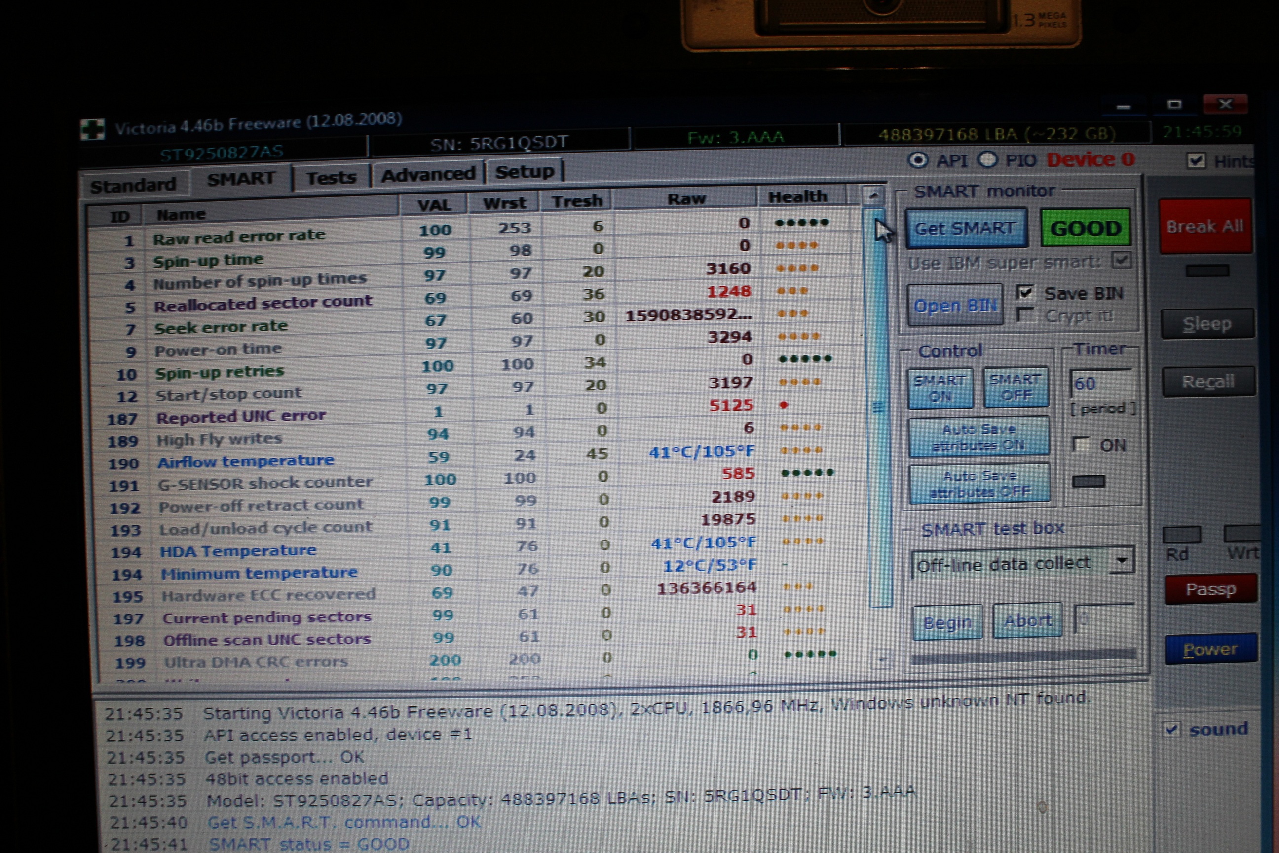Viewport: 1279px width, 853px height.
Task: Click the SMART test progress bar
Action: pos(1023,657)
